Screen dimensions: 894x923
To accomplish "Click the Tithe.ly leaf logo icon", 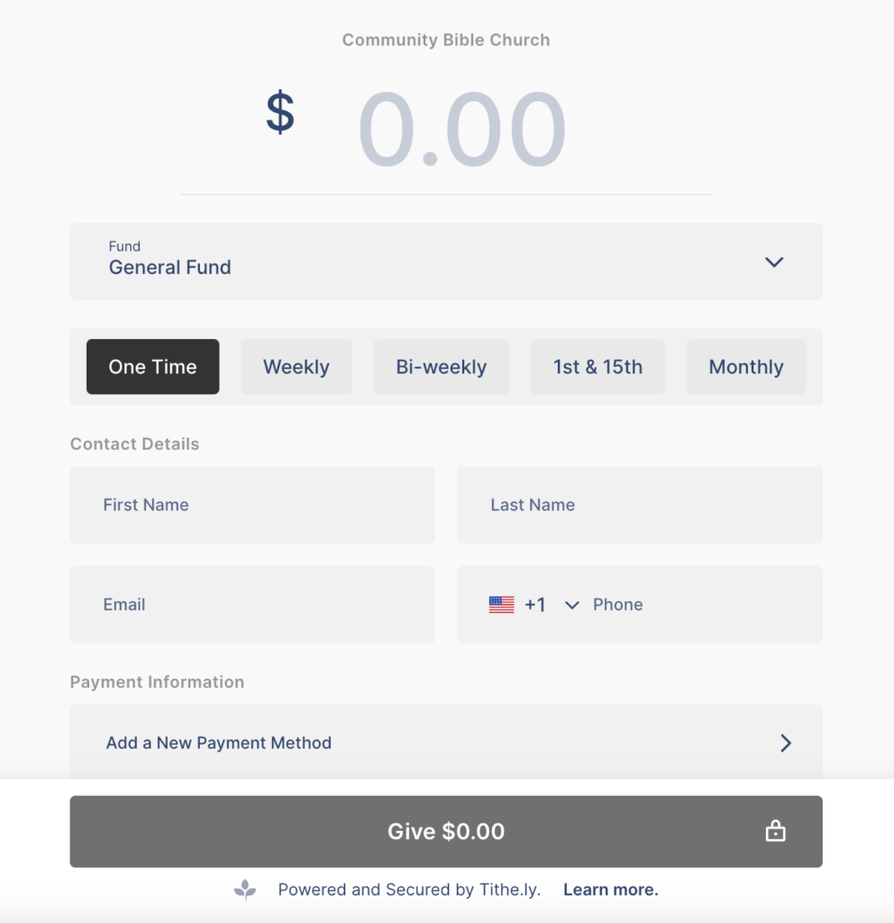I will coord(245,891).
